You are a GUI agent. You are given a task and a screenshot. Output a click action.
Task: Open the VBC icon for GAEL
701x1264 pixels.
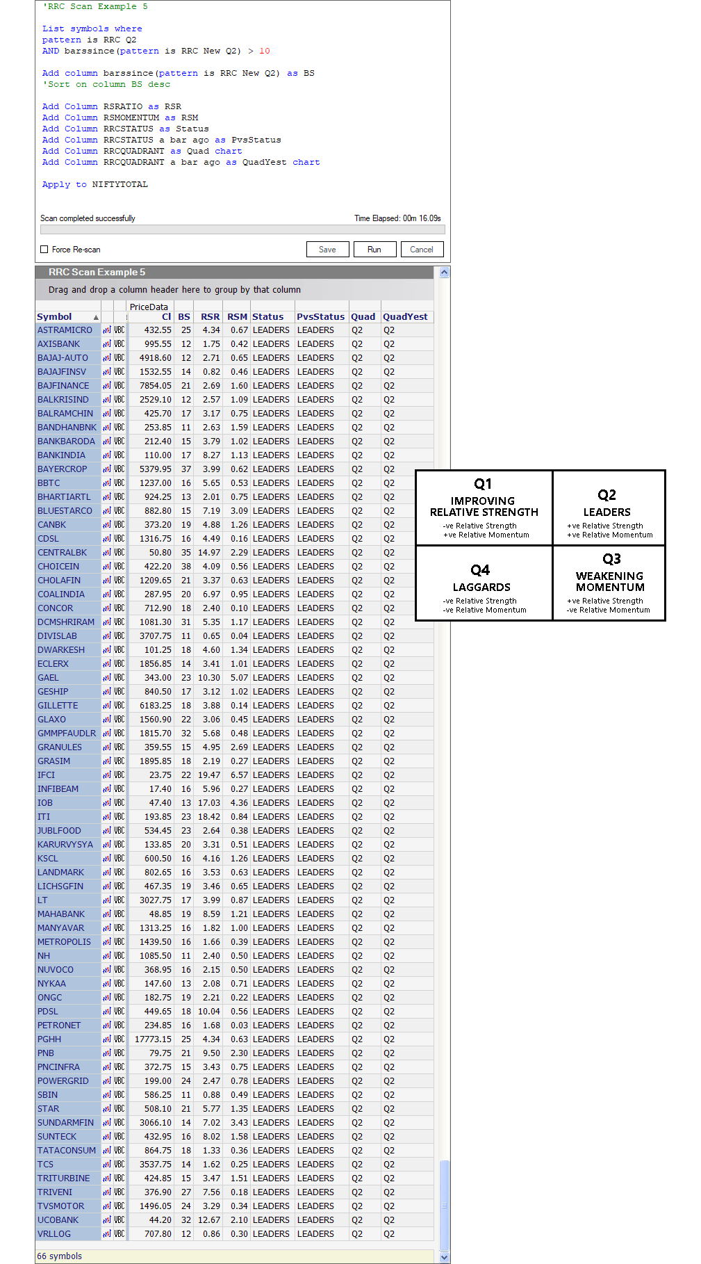[119, 678]
